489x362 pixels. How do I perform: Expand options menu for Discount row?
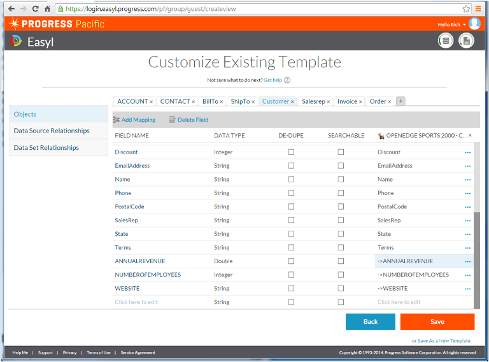(468, 152)
